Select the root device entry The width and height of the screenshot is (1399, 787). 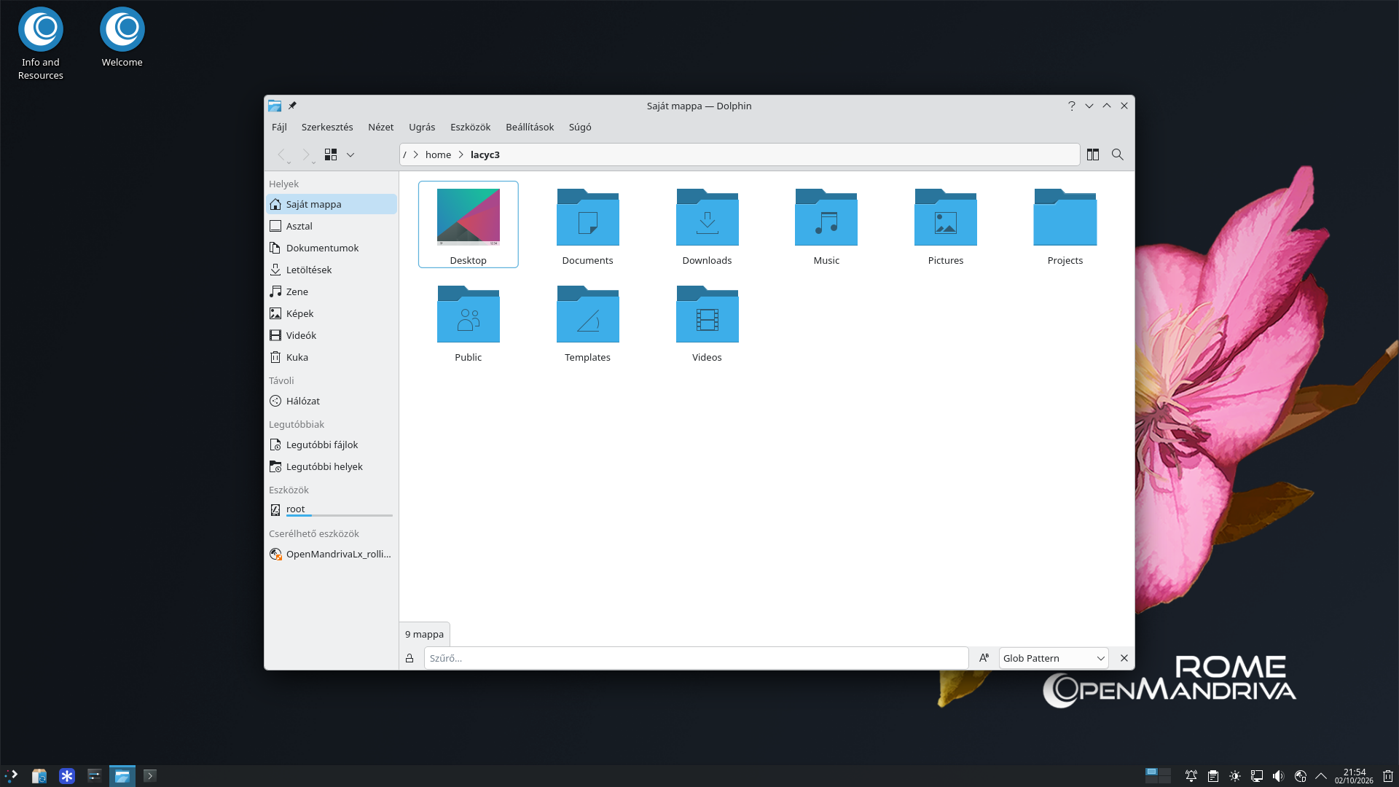332,510
